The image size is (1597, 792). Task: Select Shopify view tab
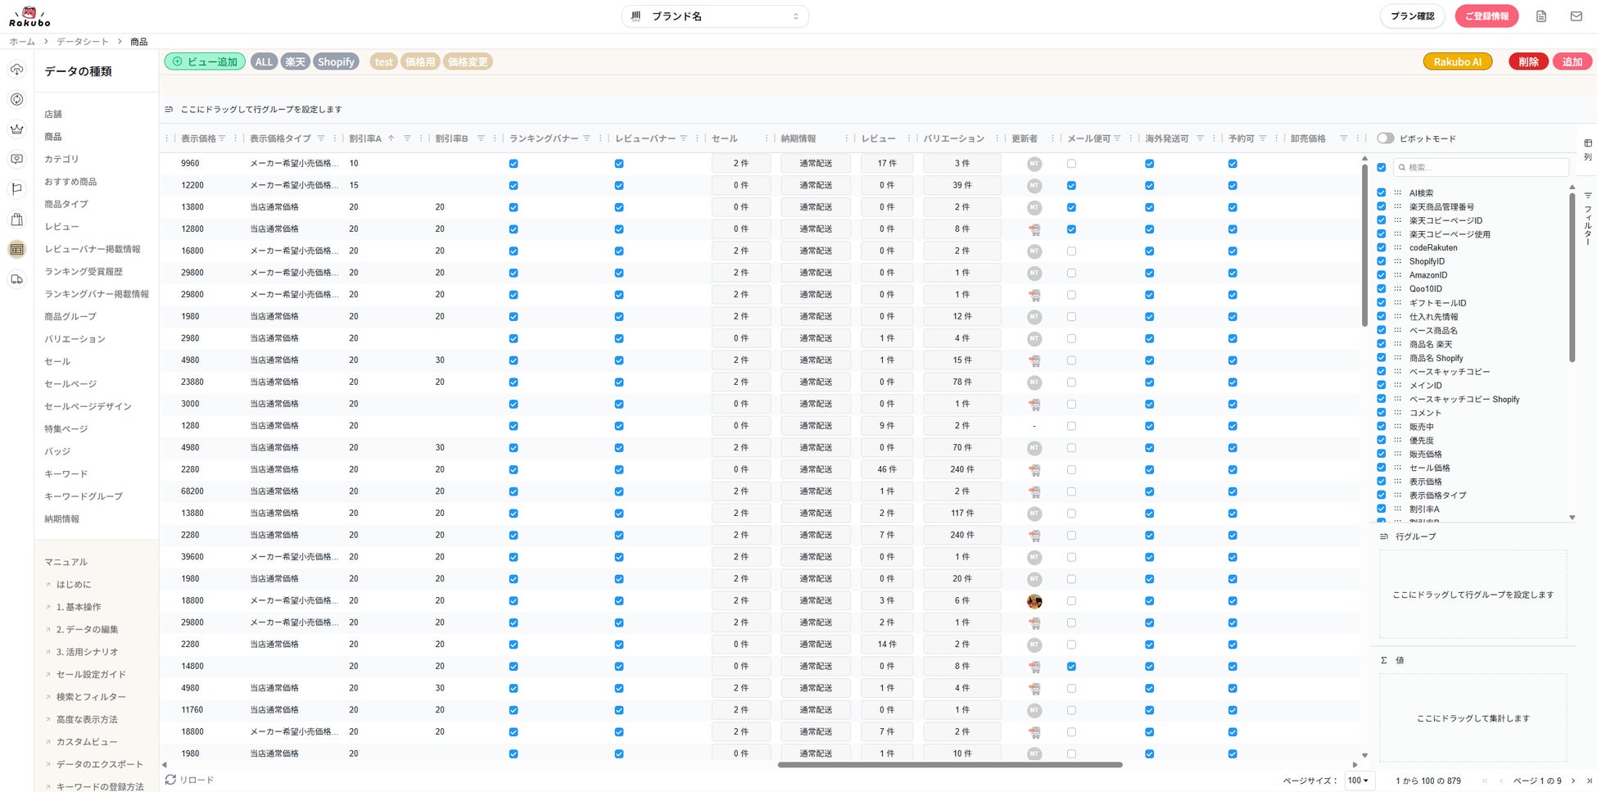point(336,61)
